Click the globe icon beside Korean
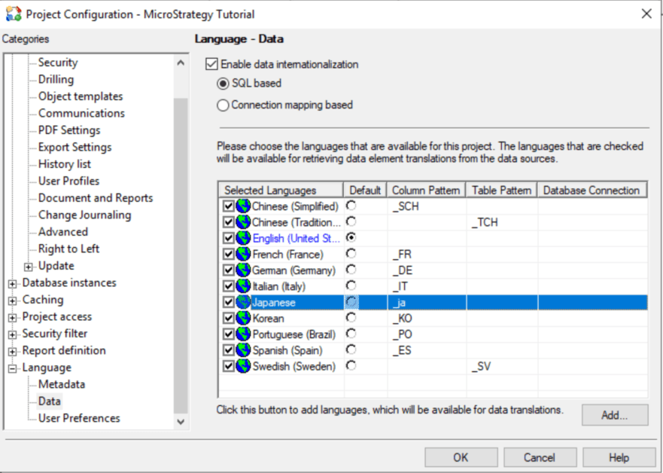The image size is (663, 473). (x=243, y=318)
